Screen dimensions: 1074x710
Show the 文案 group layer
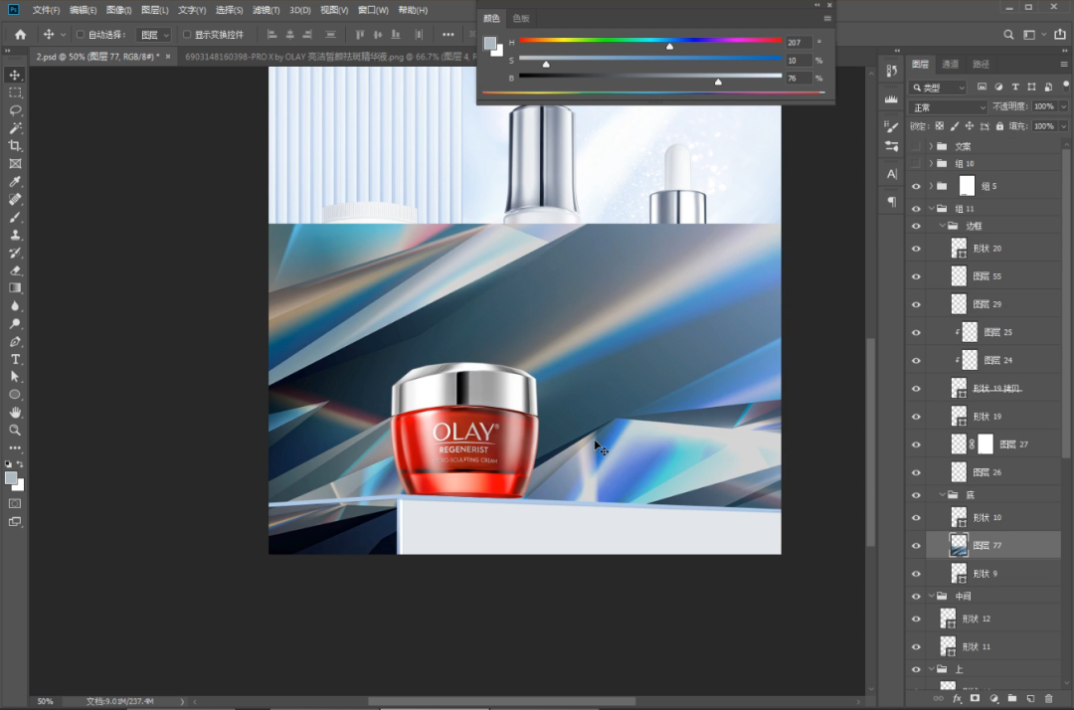click(916, 146)
